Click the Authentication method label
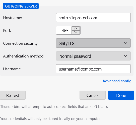Viewport: 136px width, 125px height. tap(24, 56)
